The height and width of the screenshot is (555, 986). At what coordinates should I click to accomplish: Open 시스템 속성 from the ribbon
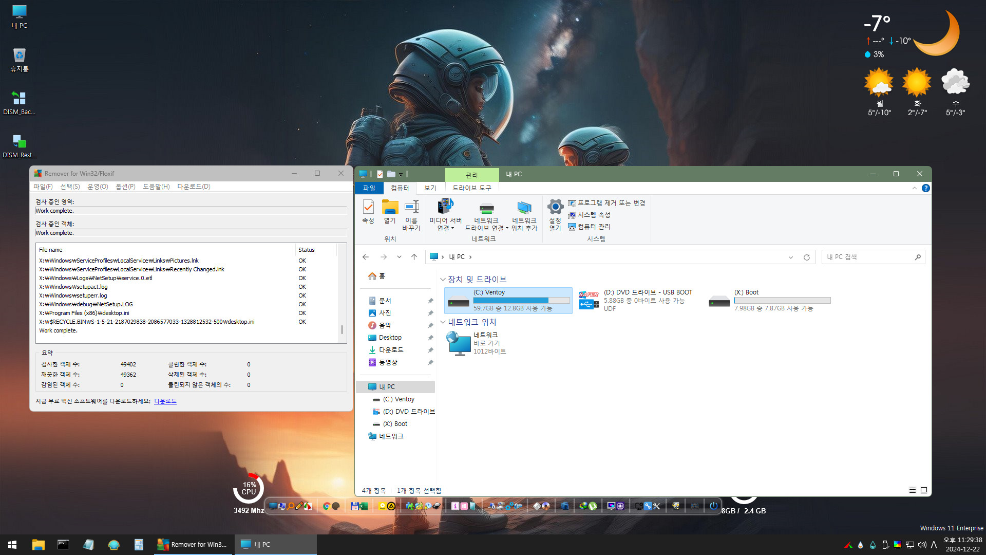589,215
